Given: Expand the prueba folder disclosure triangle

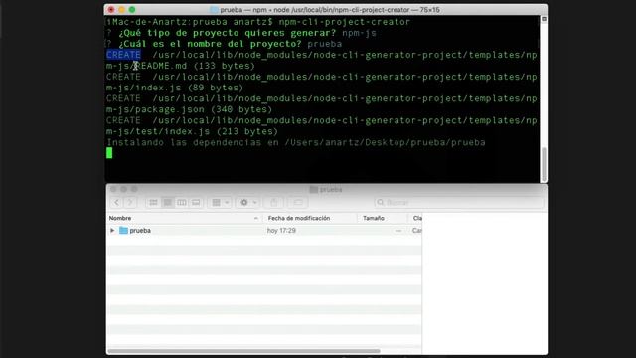Looking at the screenshot, I should point(112,230).
